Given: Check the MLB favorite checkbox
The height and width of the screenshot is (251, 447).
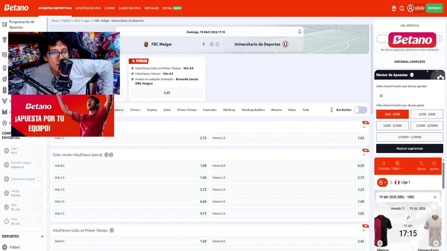Looking at the screenshot, I should [39, 221].
